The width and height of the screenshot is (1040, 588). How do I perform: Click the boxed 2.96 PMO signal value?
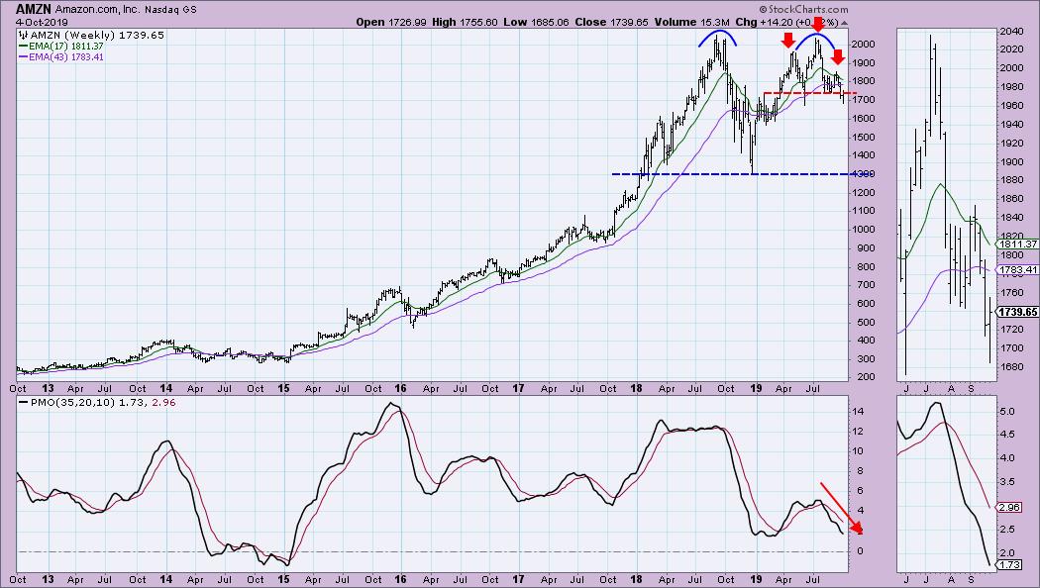pos(1009,507)
